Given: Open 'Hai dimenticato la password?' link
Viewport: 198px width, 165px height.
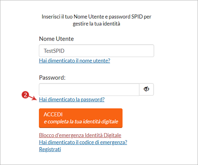Looking at the screenshot, I should click(x=72, y=100).
